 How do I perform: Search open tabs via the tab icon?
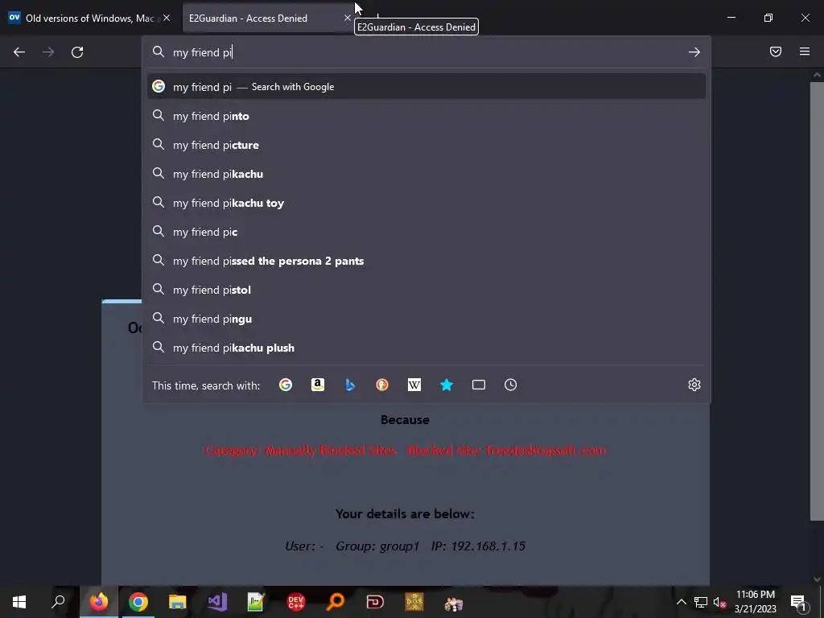479,385
